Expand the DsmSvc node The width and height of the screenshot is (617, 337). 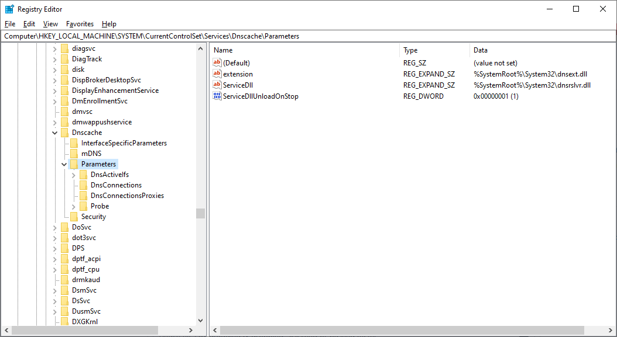click(x=54, y=291)
